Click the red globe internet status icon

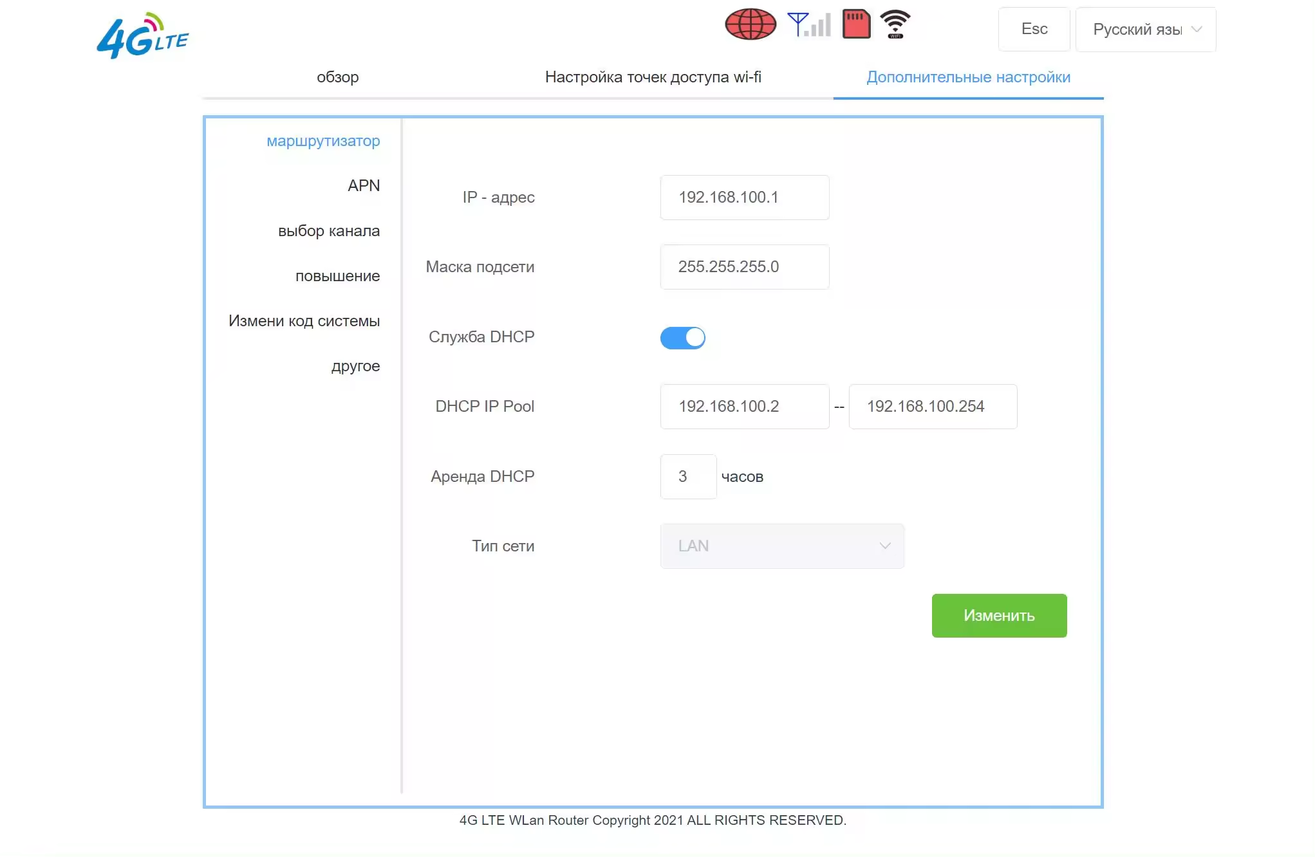[x=751, y=24]
